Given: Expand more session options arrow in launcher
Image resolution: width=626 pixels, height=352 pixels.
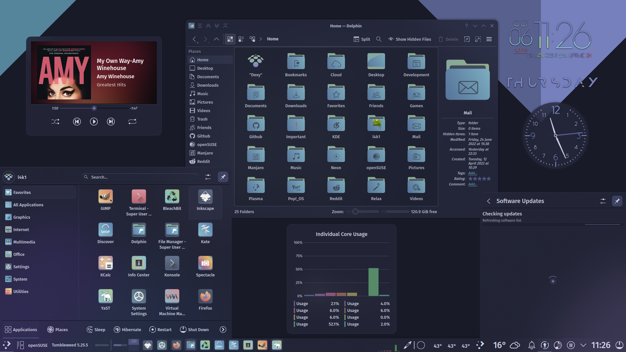Looking at the screenshot, I should 223,330.
